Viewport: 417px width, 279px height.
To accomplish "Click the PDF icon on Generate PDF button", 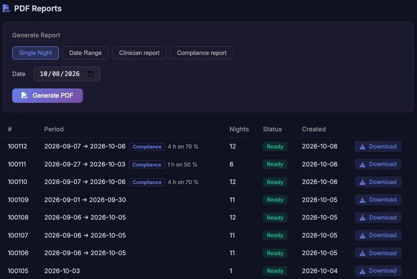I will [24, 95].
